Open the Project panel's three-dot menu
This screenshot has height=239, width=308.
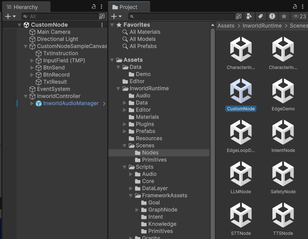302,6
